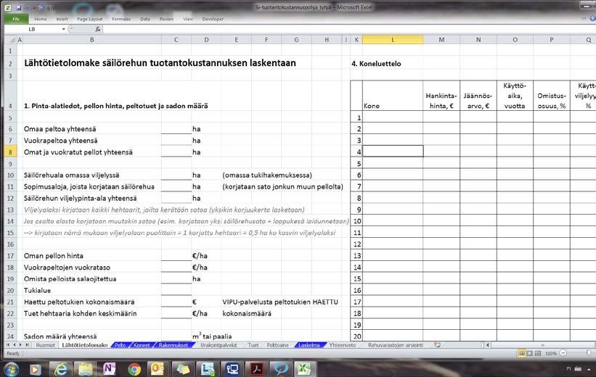This screenshot has width=596, height=377.
Task: Click the '4. Koneluettelo' heading
Action: pyautogui.click(x=376, y=64)
